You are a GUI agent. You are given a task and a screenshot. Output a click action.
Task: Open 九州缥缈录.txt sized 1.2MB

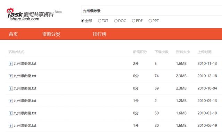[x=25, y=101]
